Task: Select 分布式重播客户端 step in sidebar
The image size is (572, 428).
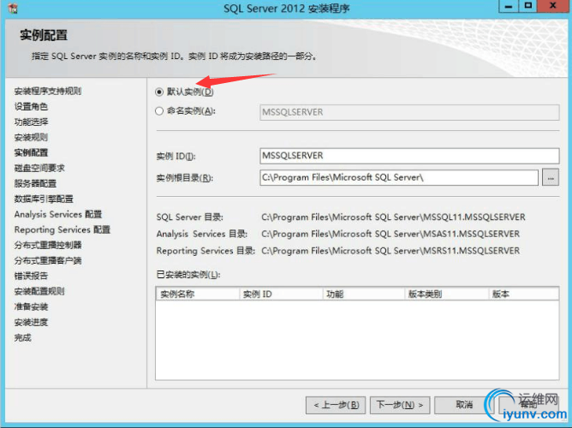Action: 48,261
